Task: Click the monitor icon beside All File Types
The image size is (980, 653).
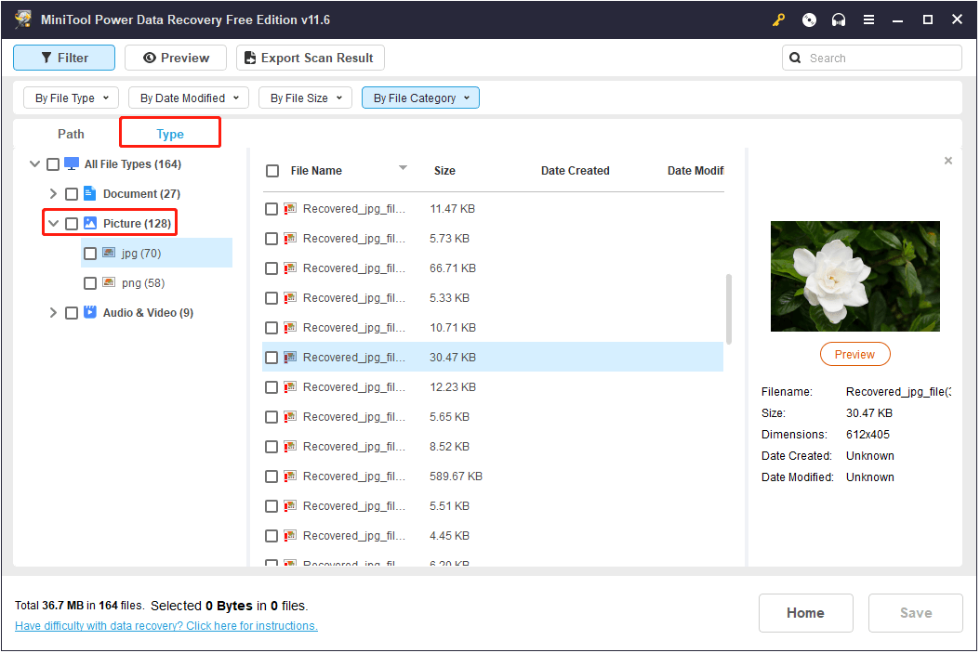Action: pos(72,164)
